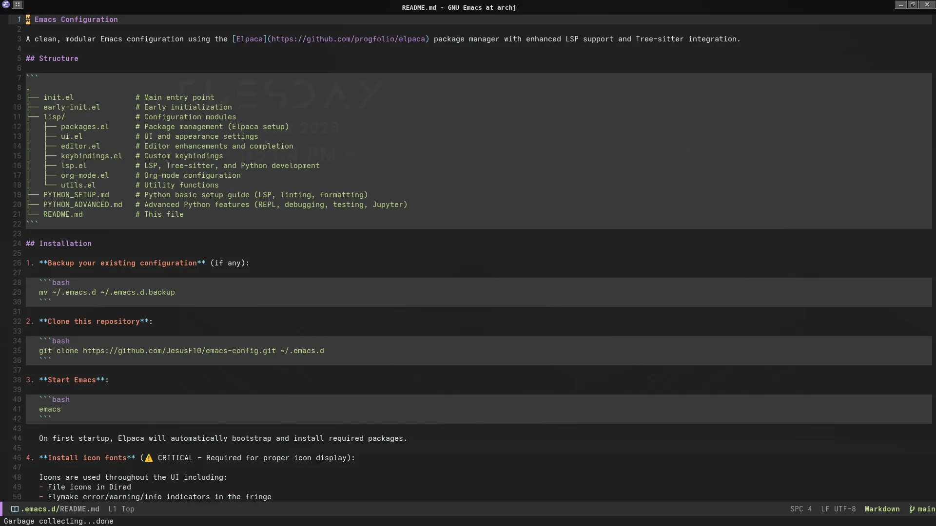Click line number 24 in the gutter
The image size is (936, 526).
pos(17,244)
